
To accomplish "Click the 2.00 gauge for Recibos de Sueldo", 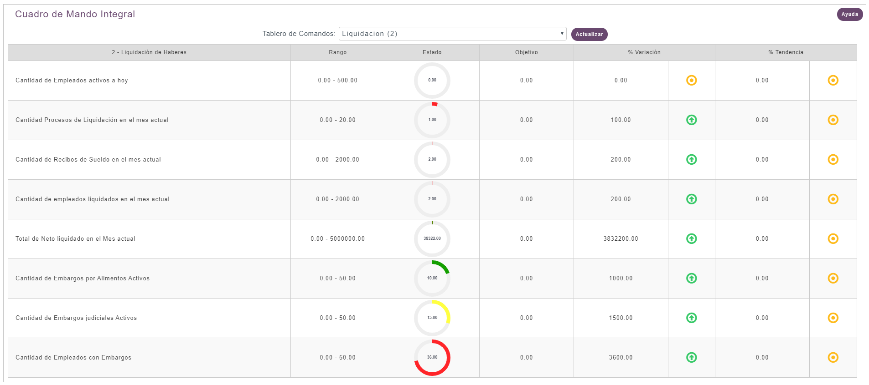I will (432, 160).
